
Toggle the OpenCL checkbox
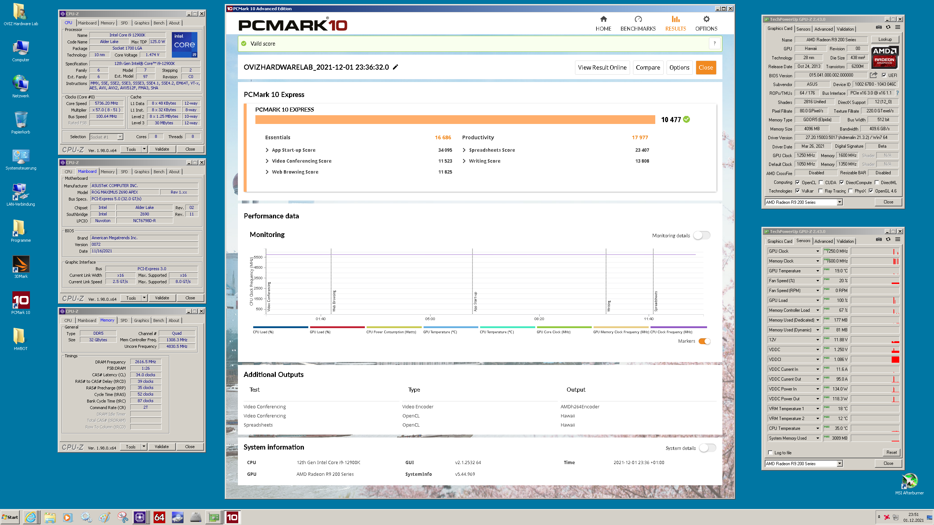pos(798,182)
